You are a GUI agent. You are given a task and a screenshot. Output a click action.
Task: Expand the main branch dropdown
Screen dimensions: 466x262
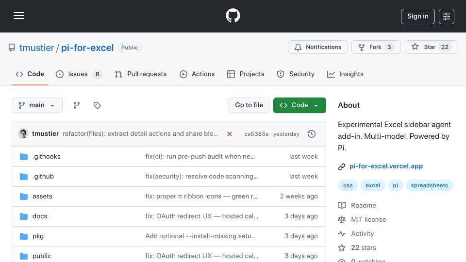[x=37, y=105]
